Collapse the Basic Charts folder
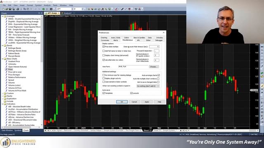The image size is (264, 148). click(2, 59)
